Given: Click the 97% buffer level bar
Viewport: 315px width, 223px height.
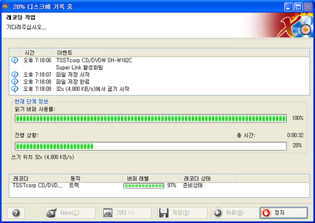Looking at the screenshot, I should pyautogui.click(x=144, y=186).
